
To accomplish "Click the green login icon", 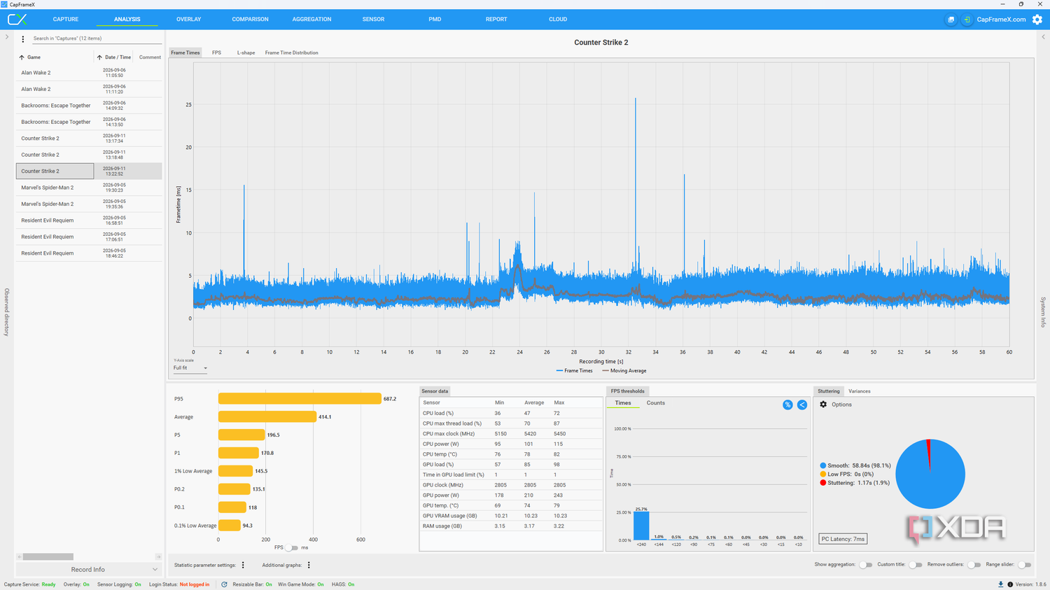I will [967, 20].
